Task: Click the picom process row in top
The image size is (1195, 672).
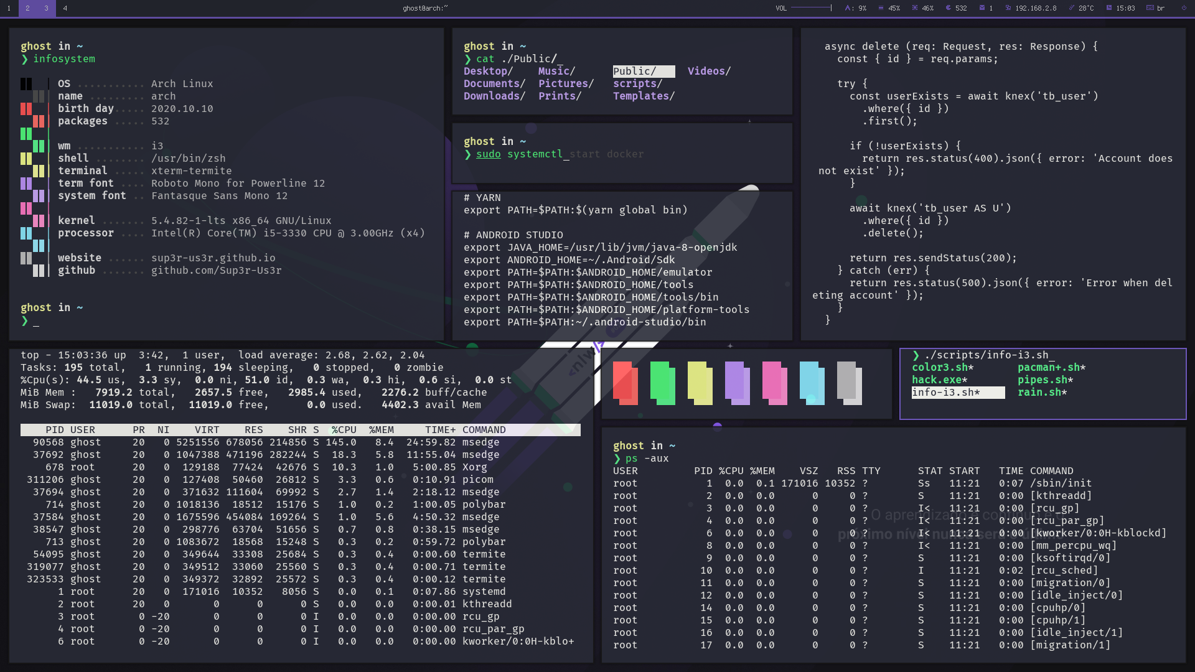Action: click(x=301, y=480)
